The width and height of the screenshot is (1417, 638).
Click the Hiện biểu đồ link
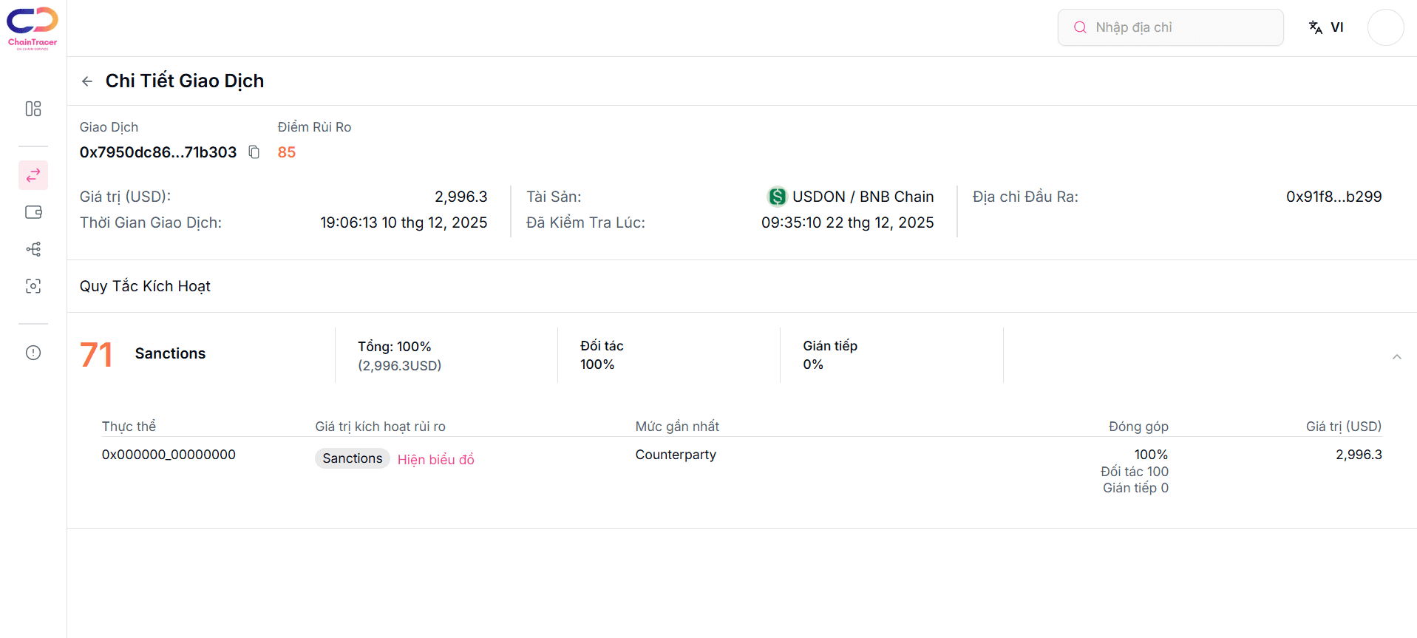pyautogui.click(x=435, y=459)
